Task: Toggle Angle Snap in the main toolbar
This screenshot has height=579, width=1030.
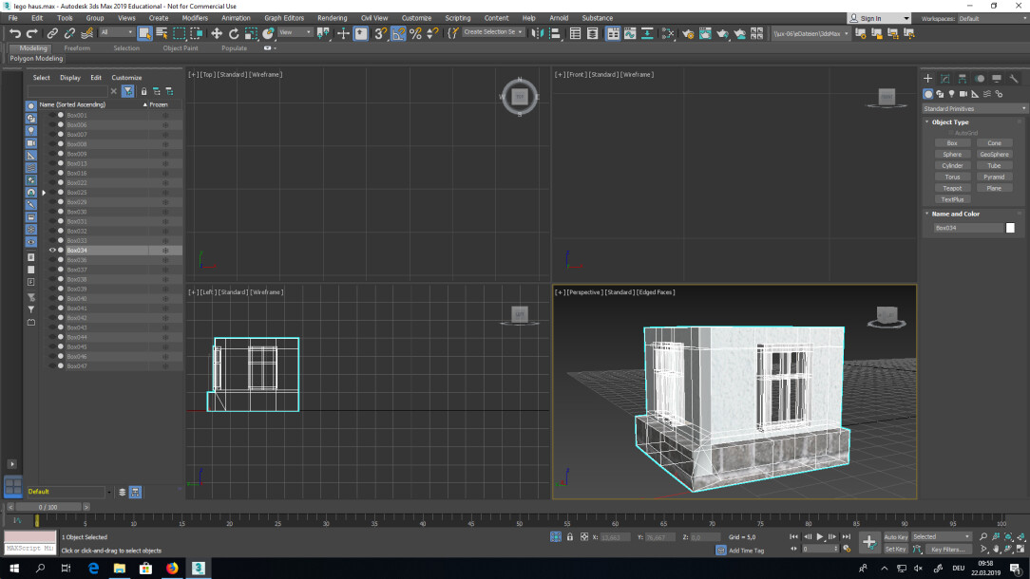Action: [398, 33]
